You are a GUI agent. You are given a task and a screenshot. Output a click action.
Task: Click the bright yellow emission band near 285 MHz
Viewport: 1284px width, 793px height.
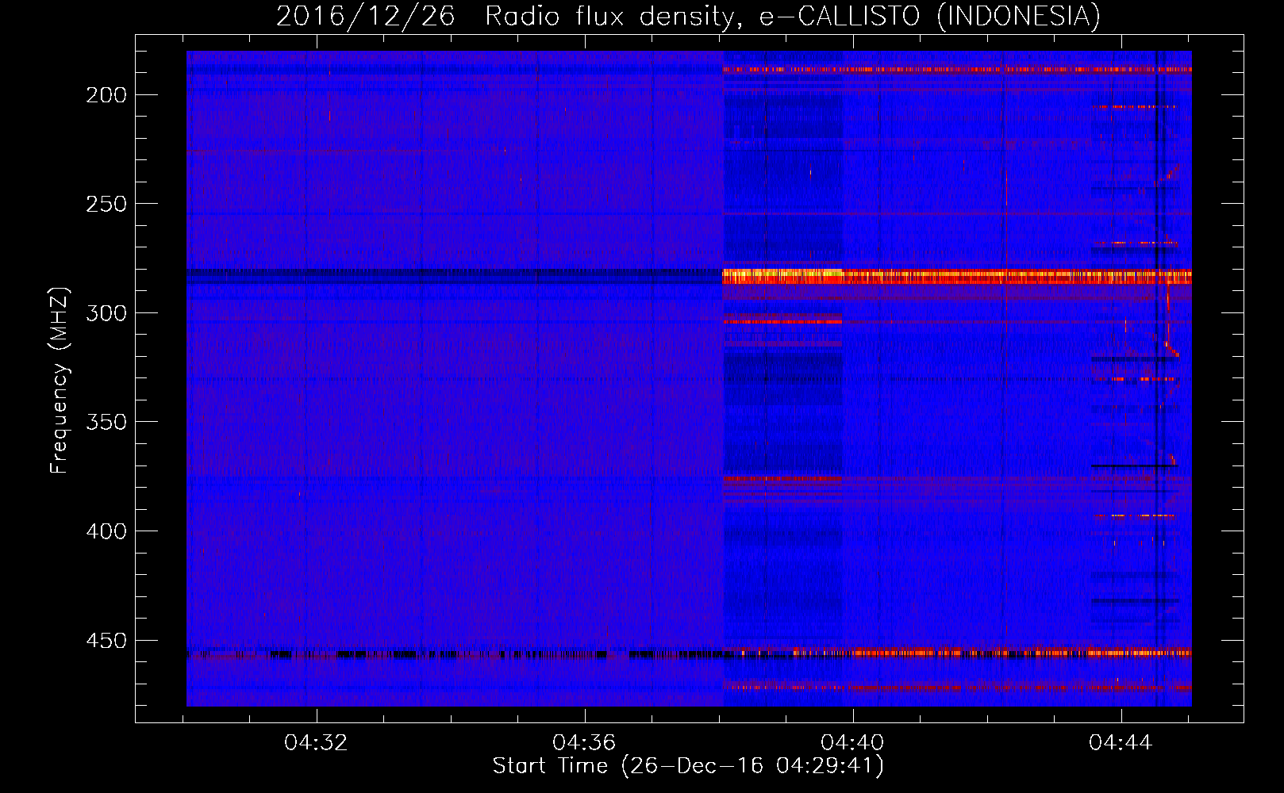(956, 276)
